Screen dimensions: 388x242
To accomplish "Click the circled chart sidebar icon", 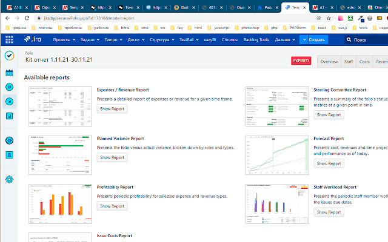I will (9, 102).
